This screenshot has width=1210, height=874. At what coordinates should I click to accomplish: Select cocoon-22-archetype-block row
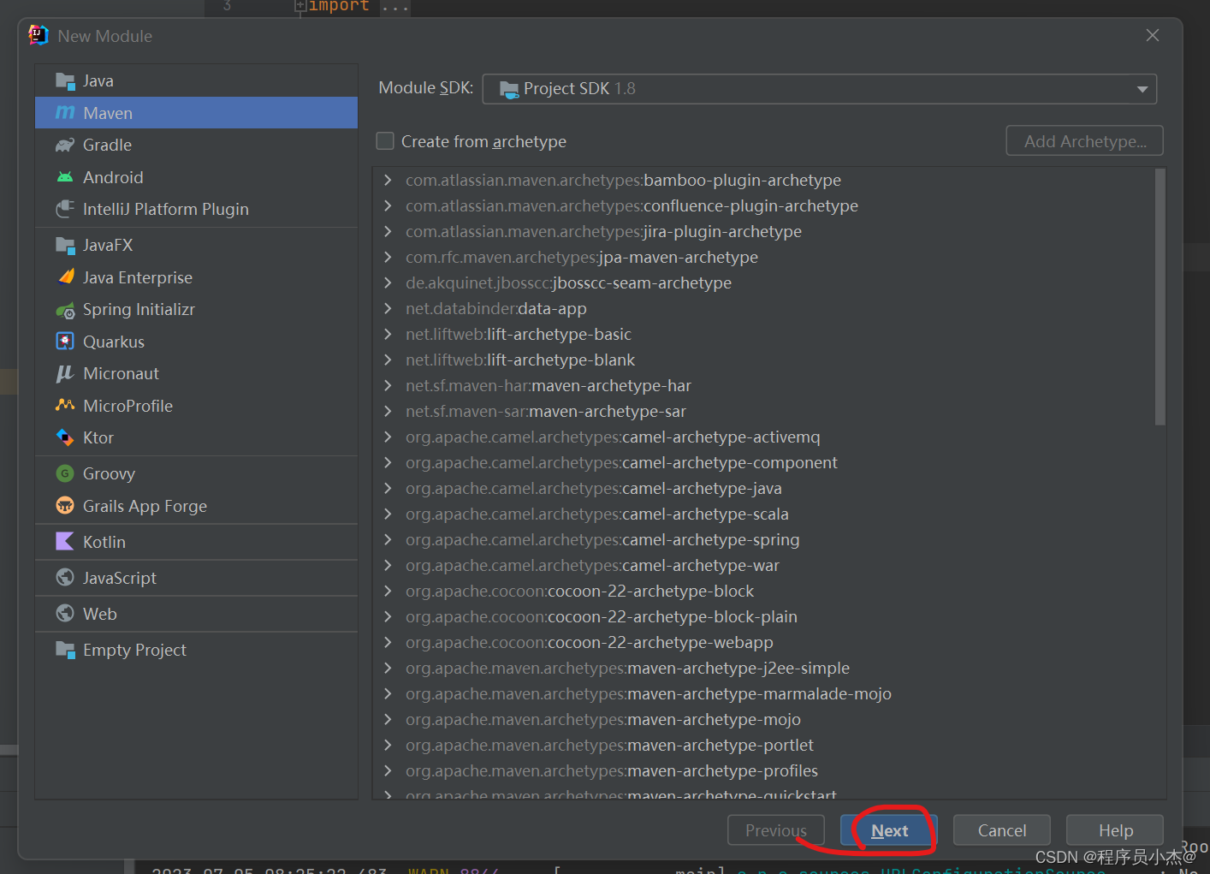coord(763,591)
